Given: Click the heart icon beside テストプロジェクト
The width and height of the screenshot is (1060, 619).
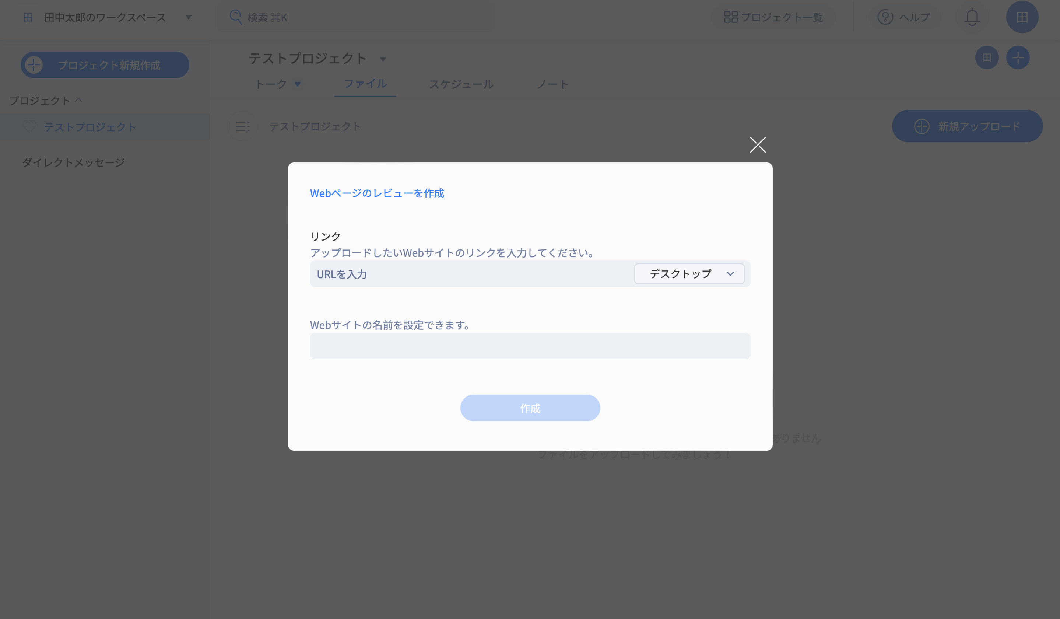Looking at the screenshot, I should coord(29,126).
